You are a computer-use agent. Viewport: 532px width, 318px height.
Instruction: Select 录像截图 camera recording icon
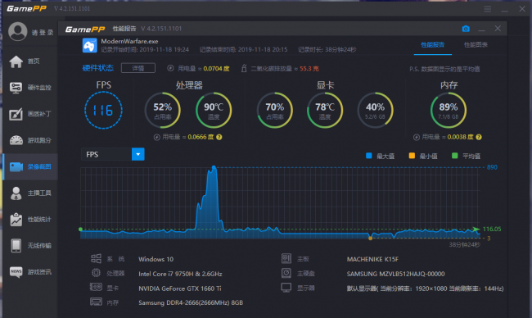pyautogui.click(x=16, y=167)
